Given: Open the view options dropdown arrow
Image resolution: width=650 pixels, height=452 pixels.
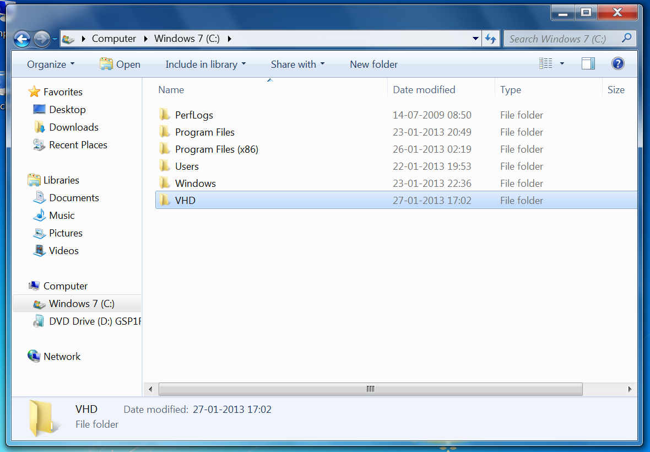Looking at the screenshot, I should 562,63.
